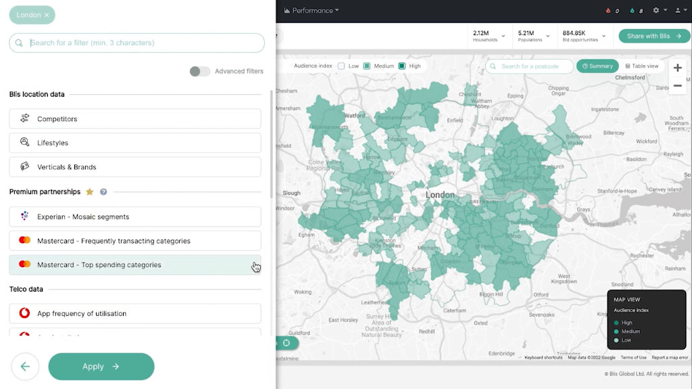Toggle the Low audience index checkbox
This screenshot has height=389, width=692.
click(x=341, y=66)
